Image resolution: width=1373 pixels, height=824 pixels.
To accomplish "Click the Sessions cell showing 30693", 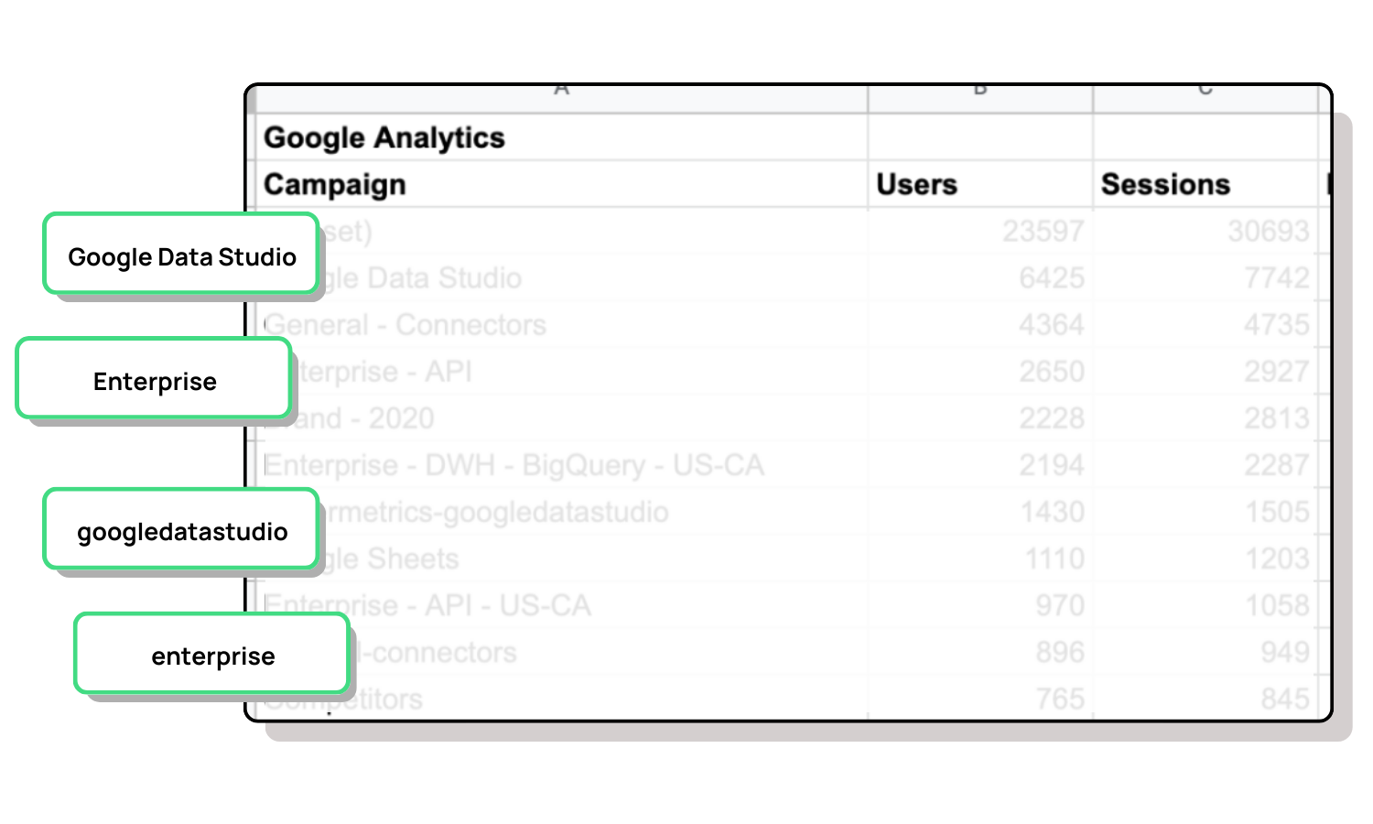I will [1268, 231].
